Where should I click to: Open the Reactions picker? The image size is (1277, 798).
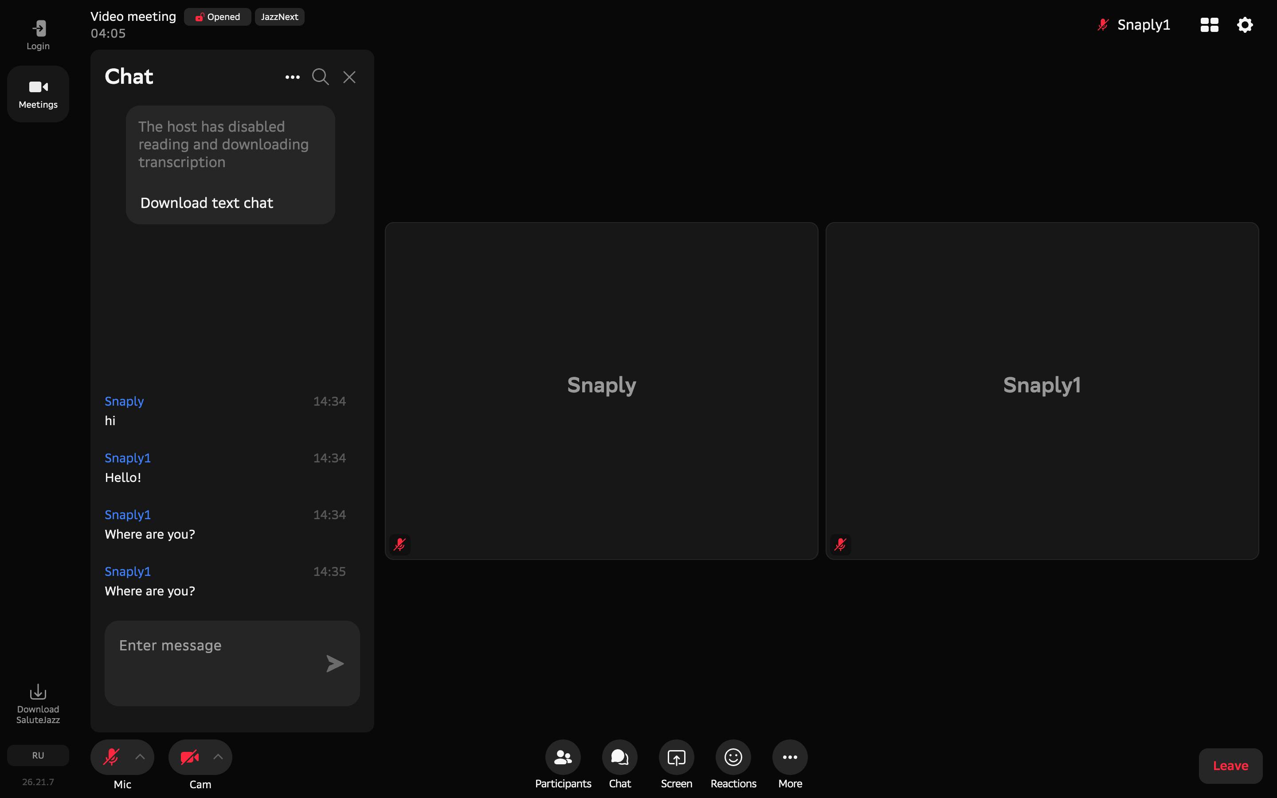click(x=733, y=765)
